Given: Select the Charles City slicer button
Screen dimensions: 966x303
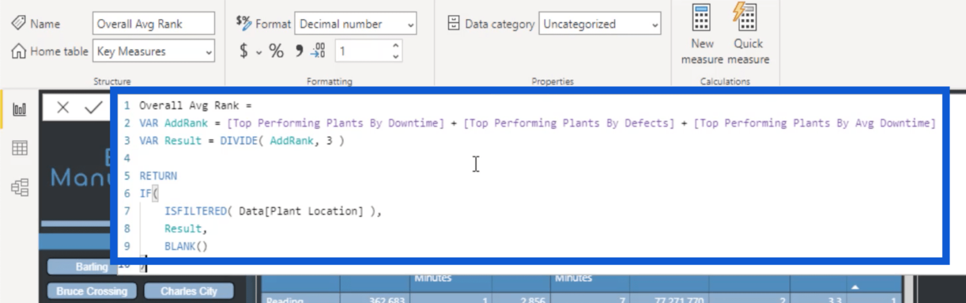Looking at the screenshot, I should (x=189, y=291).
